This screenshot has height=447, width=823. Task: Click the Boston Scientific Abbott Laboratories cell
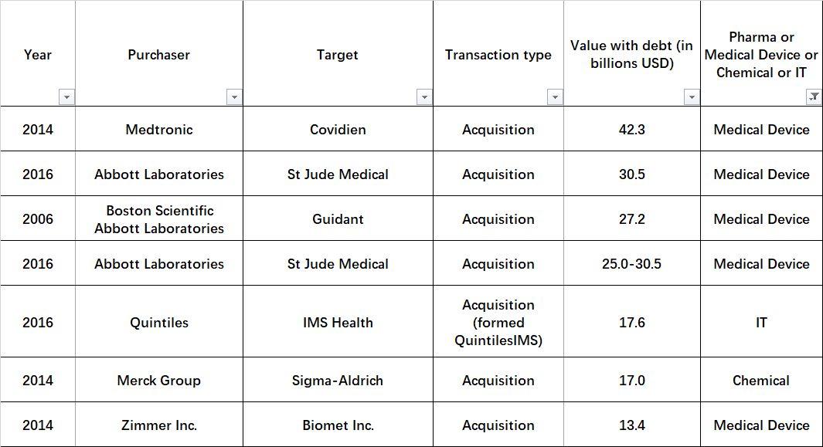point(159,218)
